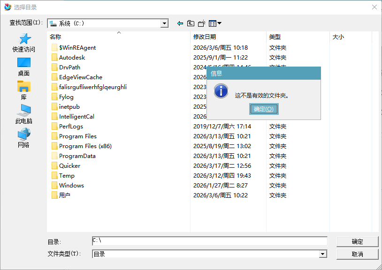Open Network (网络) in sidebar

(23, 138)
